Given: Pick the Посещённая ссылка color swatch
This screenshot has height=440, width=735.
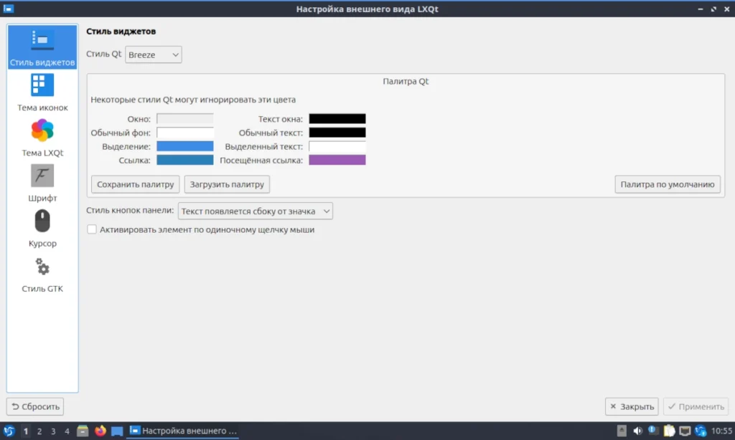Looking at the screenshot, I should [337, 160].
